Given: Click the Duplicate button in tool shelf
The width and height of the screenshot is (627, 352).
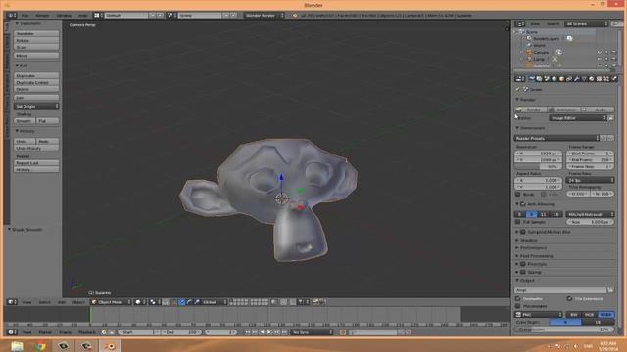Looking at the screenshot, I should (x=36, y=76).
